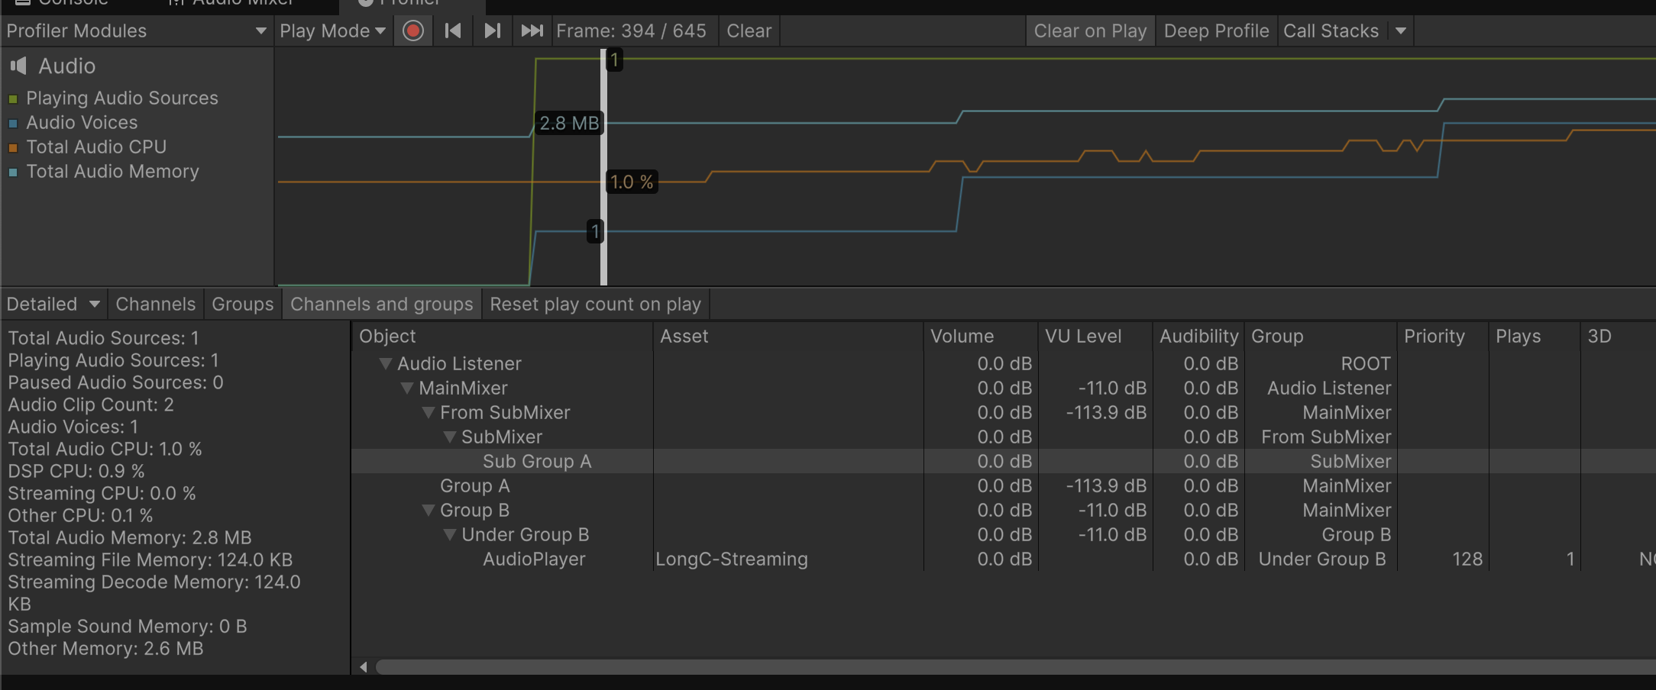This screenshot has width=1656, height=690.
Task: Collapse the Group B tree node
Action: tap(429, 511)
